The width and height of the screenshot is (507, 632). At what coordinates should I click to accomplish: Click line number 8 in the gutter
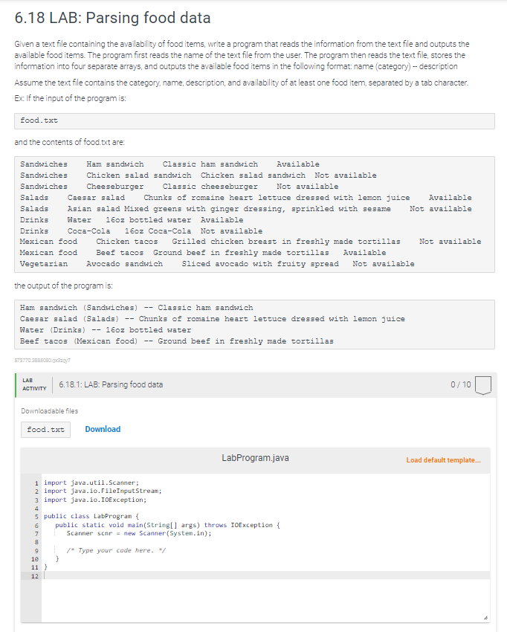(36, 542)
